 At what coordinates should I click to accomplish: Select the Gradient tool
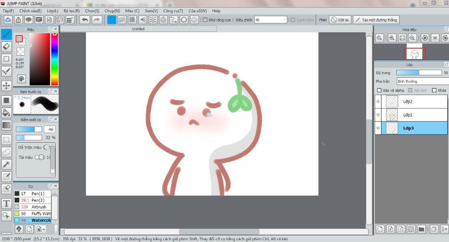[x=6, y=125]
